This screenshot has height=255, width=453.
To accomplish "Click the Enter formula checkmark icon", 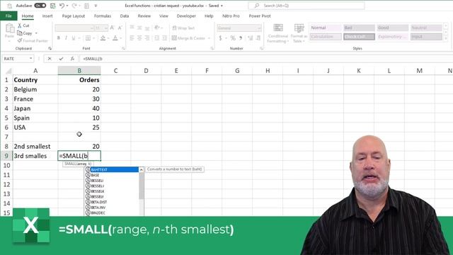I will [61, 59].
